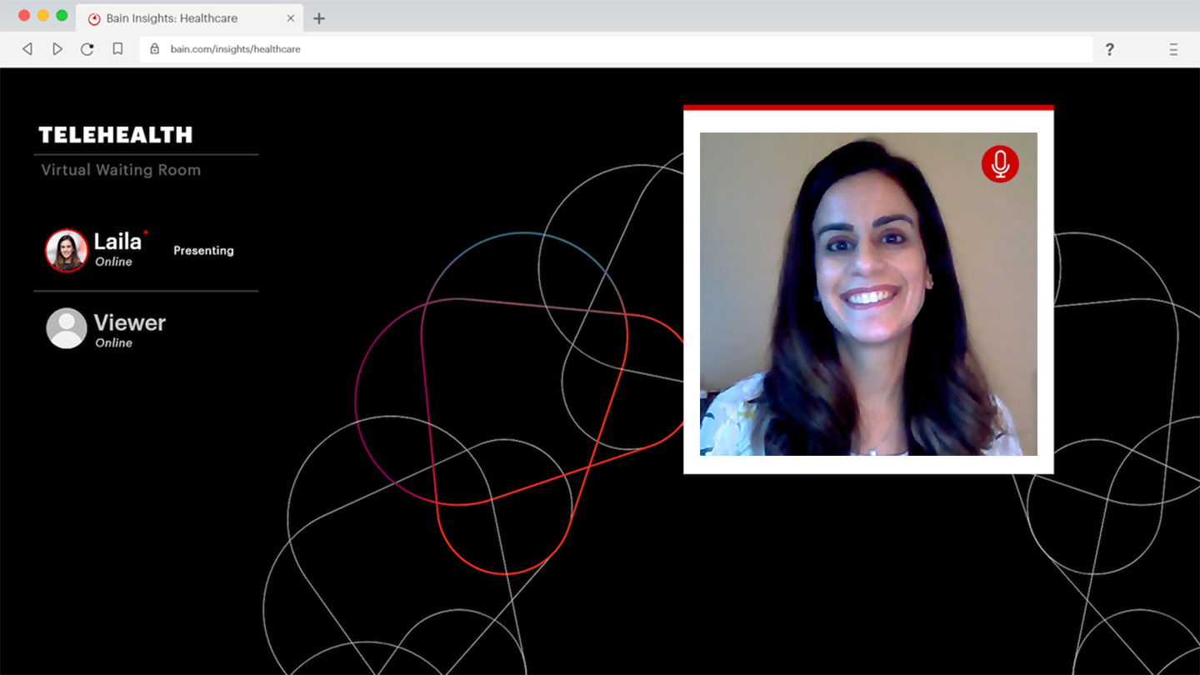Select the Viewer participant name
The height and width of the screenshot is (675, 1200).
tap(130, 322)
